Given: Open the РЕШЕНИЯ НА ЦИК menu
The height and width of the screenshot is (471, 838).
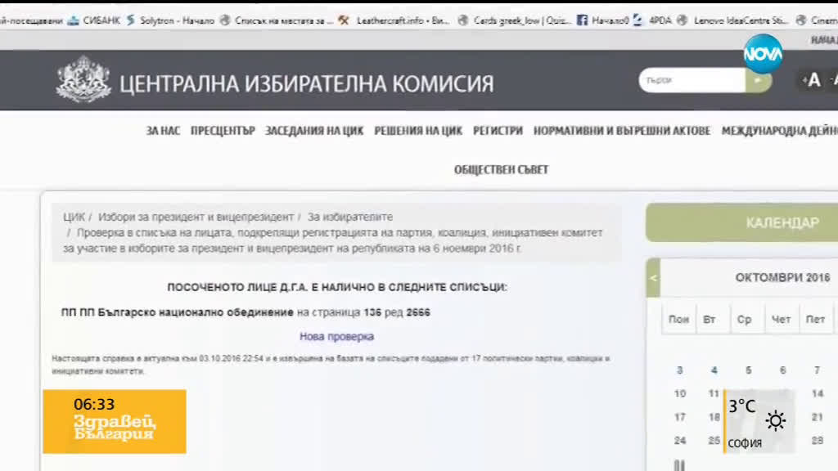Looking at the screenshot, I should [418, 131].
